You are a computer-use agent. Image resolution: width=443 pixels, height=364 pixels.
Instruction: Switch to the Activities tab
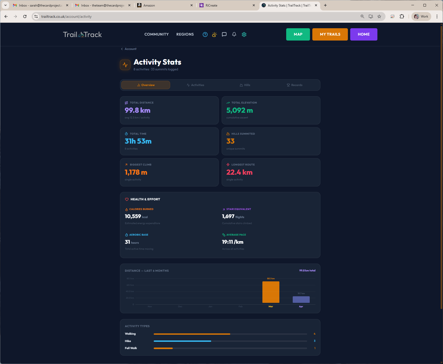(195, 85)
